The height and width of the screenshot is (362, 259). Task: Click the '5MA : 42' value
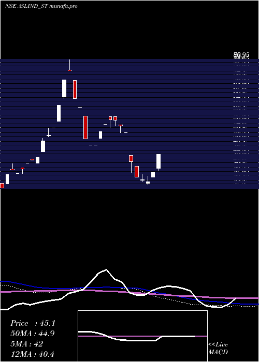click(26, 344)
